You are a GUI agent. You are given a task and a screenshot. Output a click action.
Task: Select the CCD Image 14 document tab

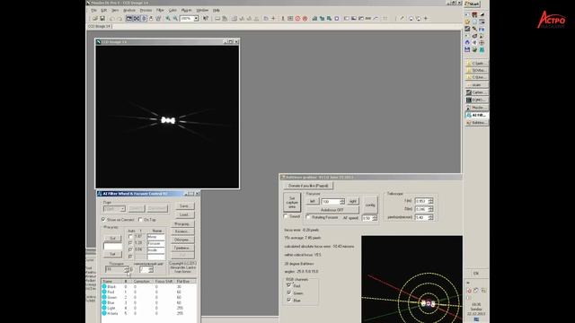99,26
